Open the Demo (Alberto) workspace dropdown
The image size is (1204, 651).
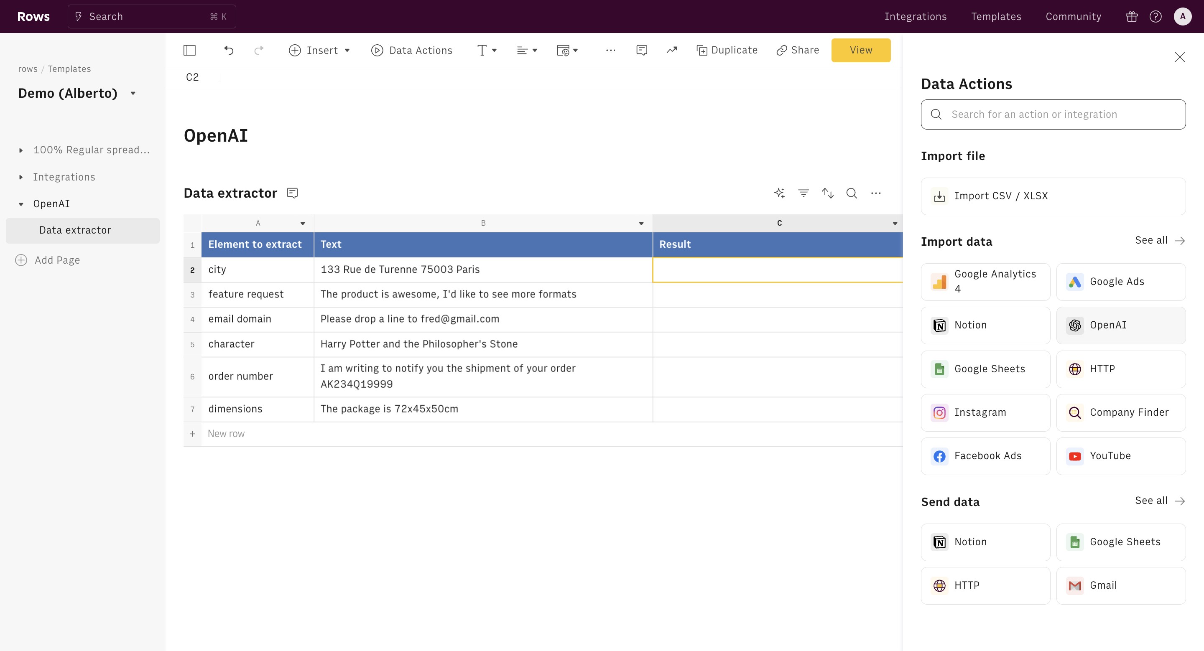(x=133, y=94)
